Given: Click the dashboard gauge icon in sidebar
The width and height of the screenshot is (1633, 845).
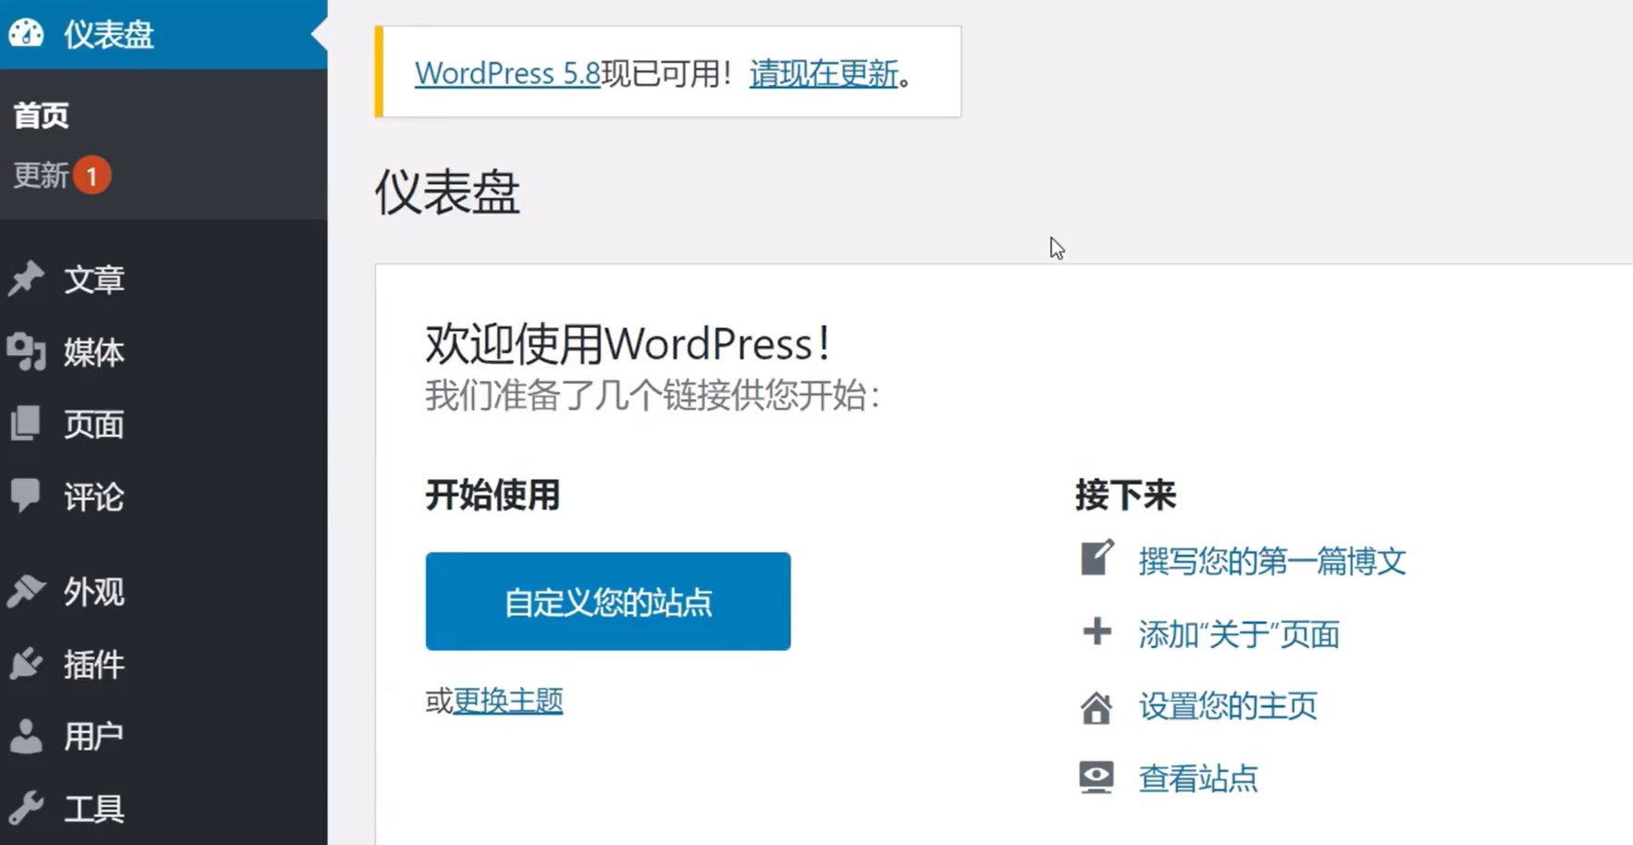Looking at the screenshot, I should (26, 34).
